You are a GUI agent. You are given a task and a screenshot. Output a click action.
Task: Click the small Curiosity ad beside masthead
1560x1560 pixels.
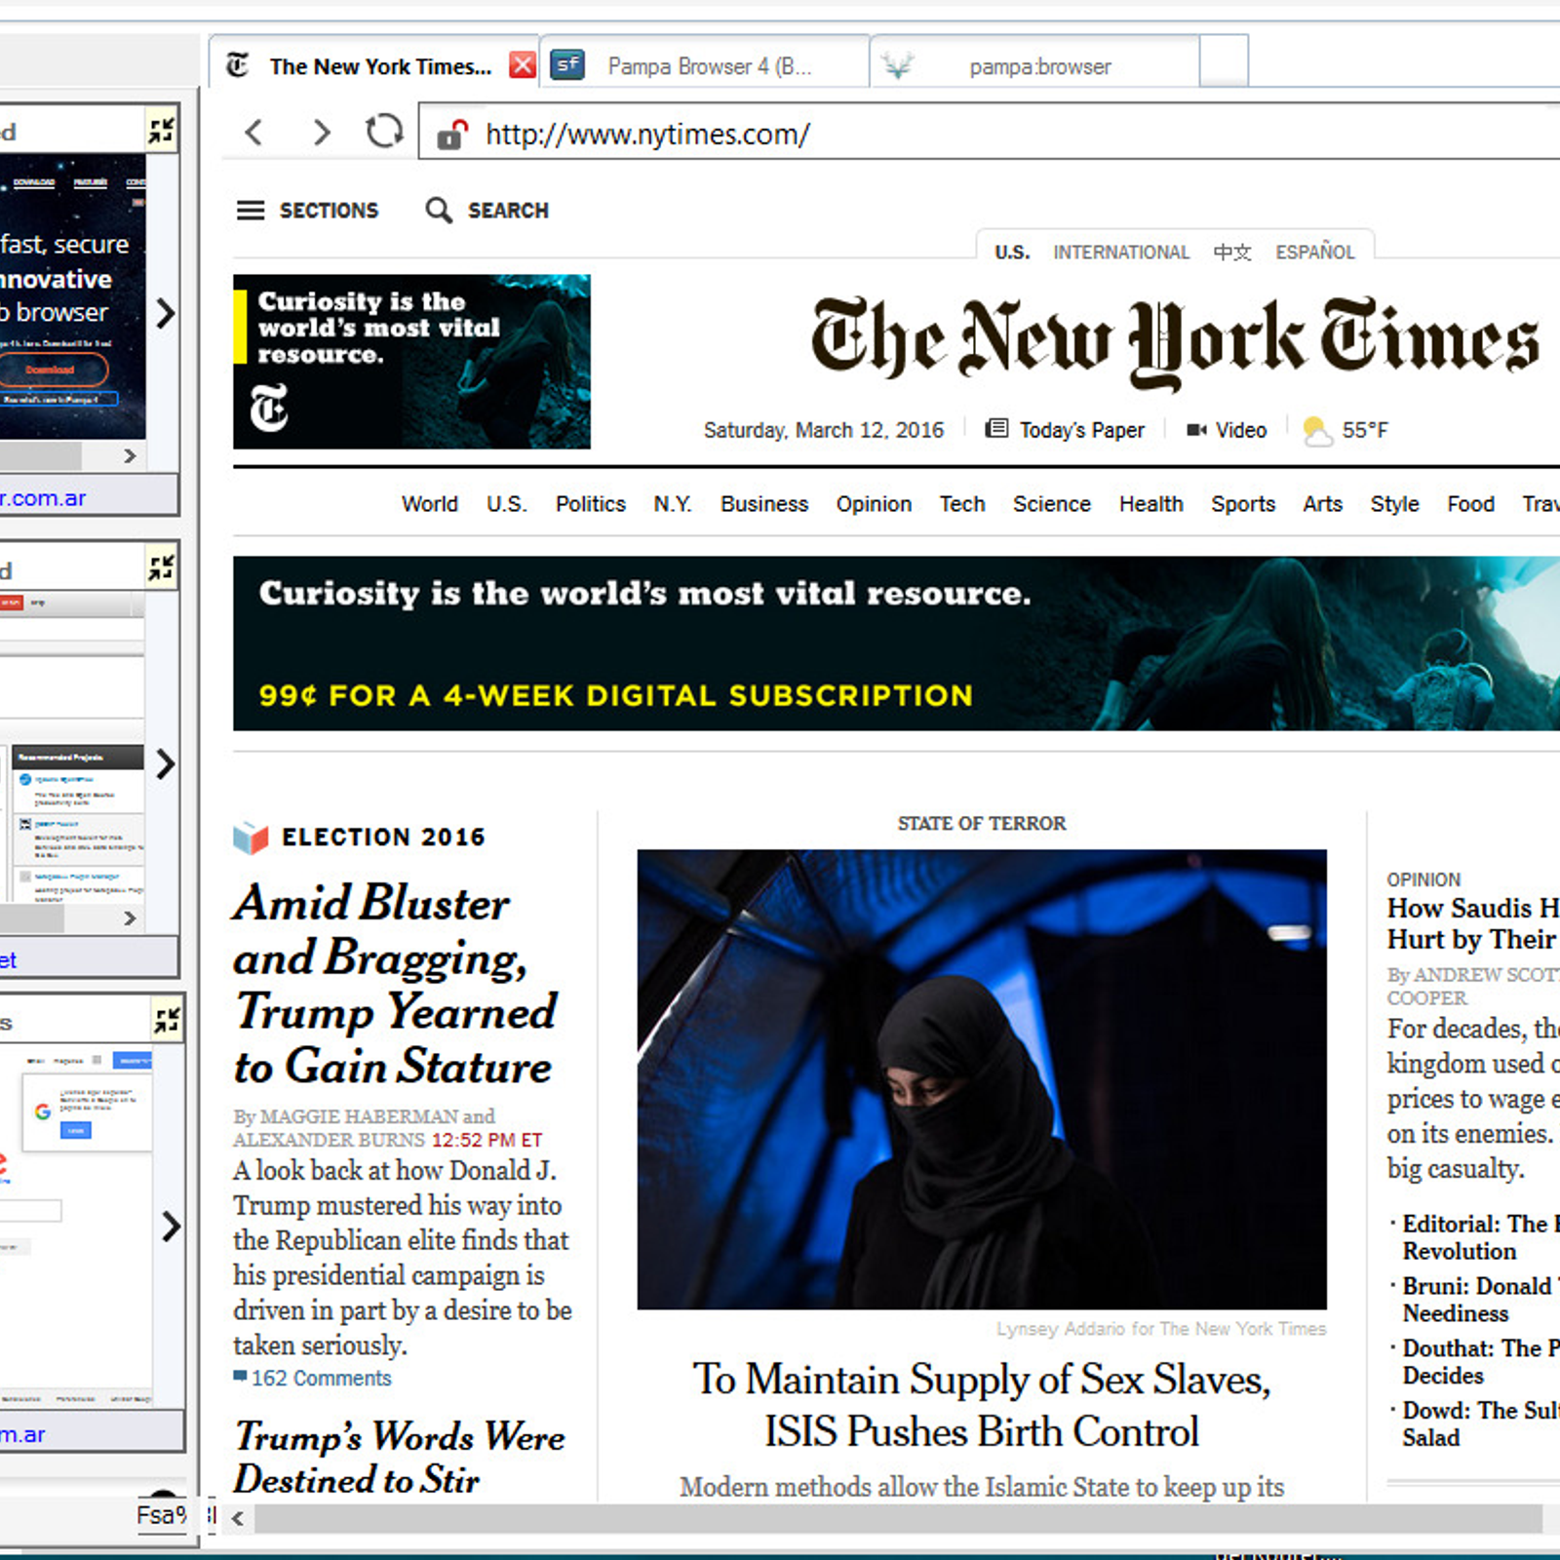(411, 362)
